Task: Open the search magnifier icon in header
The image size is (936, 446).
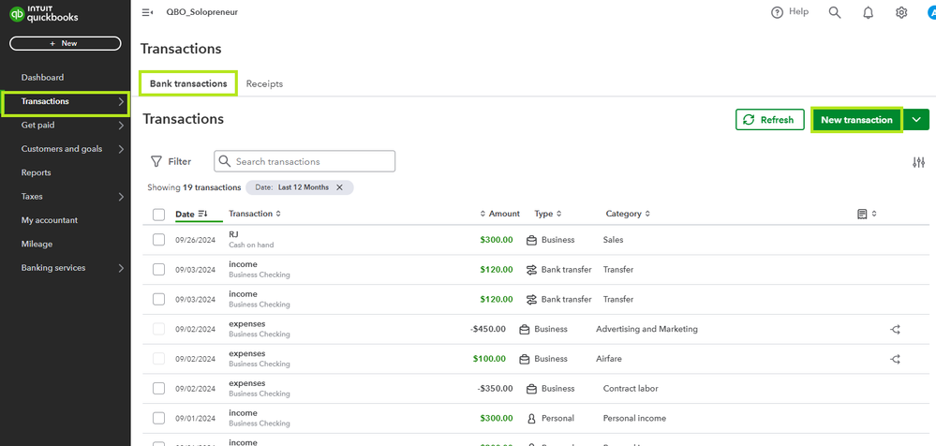Action: (x=835, y=12)
